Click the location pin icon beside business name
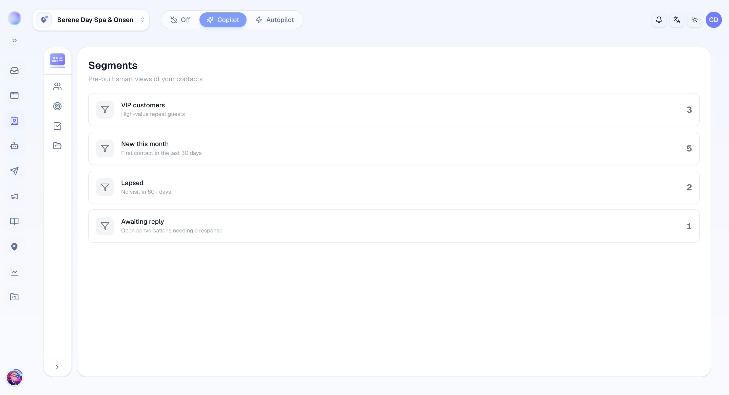Screen dimensions: 729x395 (44, 20)
